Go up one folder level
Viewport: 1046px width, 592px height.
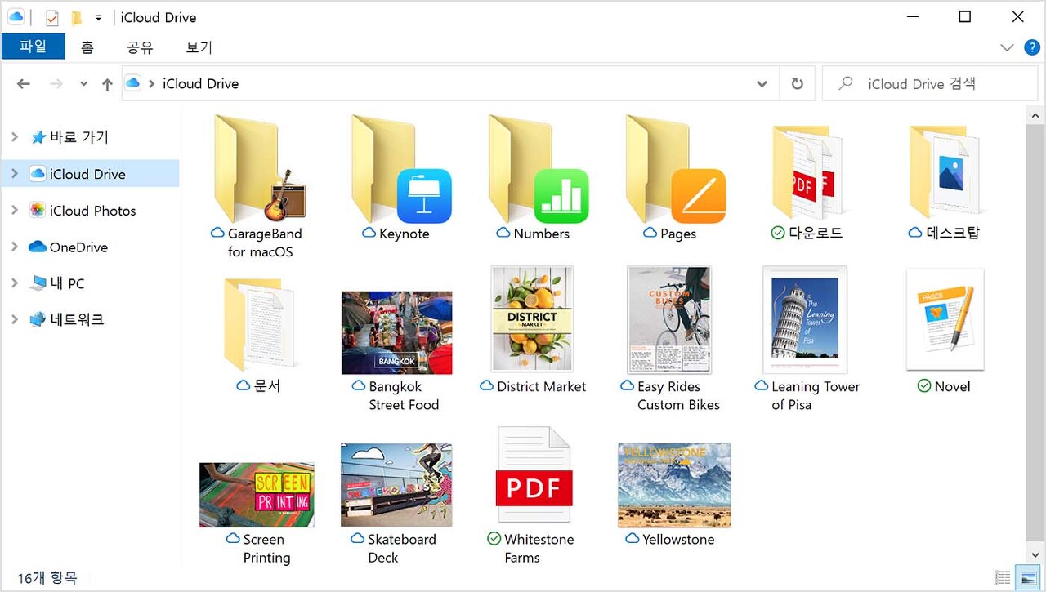[x=107, y=84]
